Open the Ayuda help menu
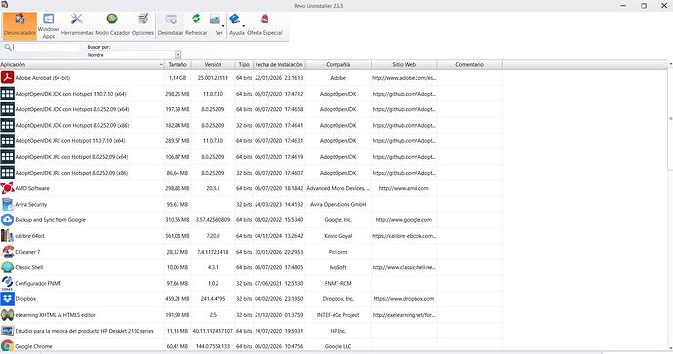The height and width of the screenshot is (354, 673). 236,25
